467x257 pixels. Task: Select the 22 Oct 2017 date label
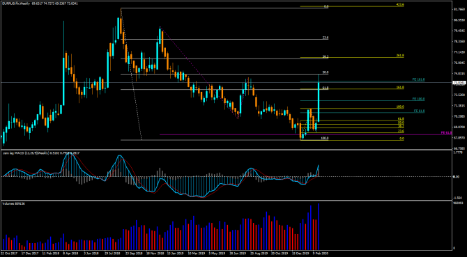point(8,253)
